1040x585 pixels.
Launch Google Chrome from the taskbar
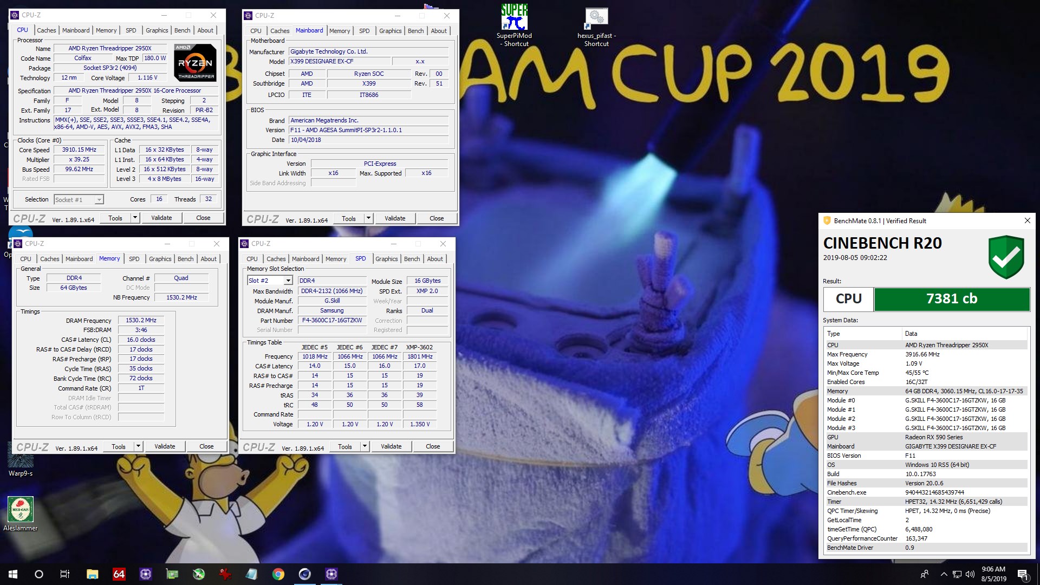point(278,574)
